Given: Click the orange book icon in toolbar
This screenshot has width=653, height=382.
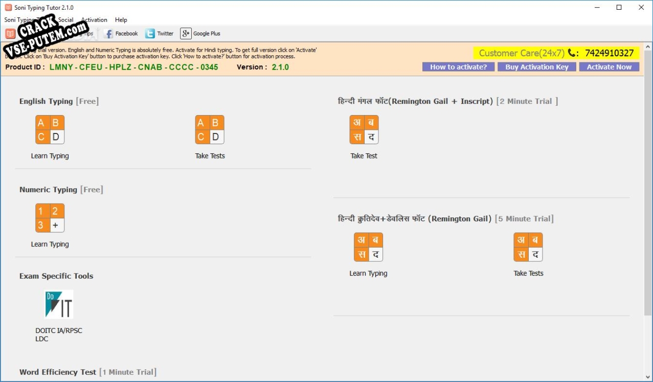Looking at the screenshot, I should pyautogui.click(x=10, y=34).
